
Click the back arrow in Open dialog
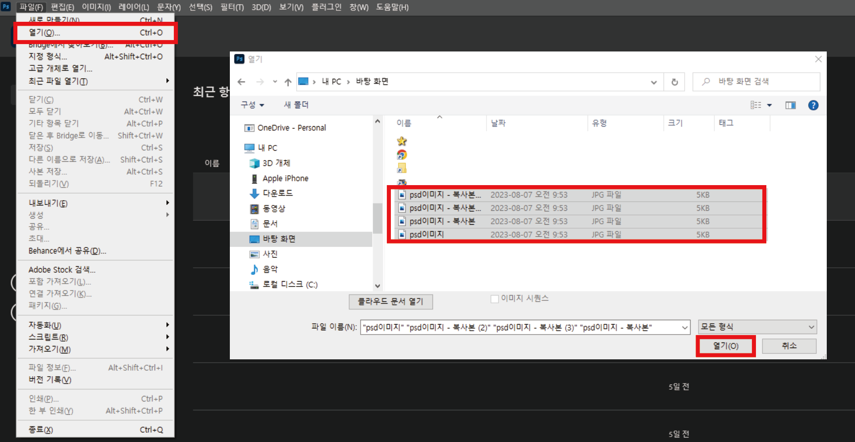(241, 82)
